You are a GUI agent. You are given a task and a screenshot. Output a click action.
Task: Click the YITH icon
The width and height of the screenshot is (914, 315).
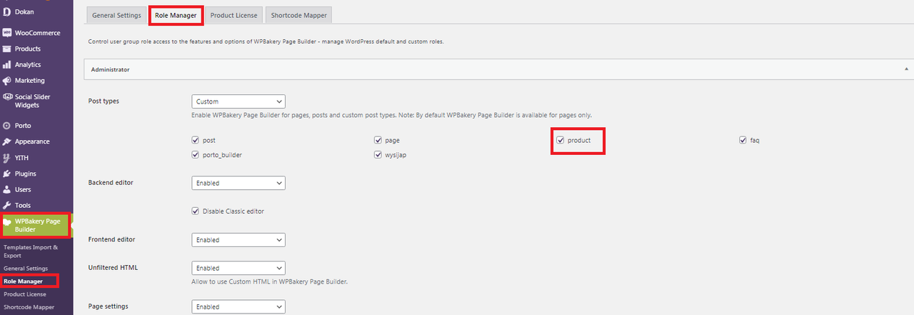click(x=6, y=158)
